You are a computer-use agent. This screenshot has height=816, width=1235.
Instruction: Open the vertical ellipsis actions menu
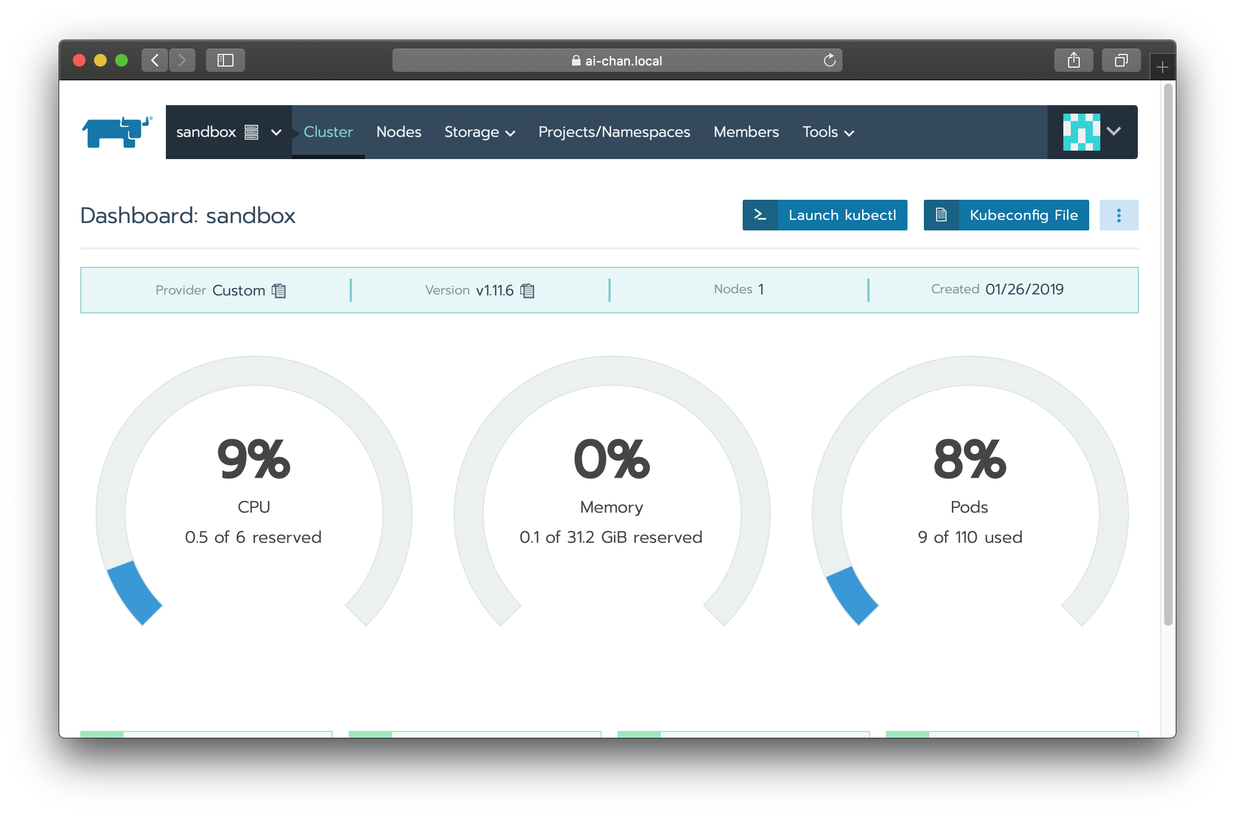point(1118,215)
